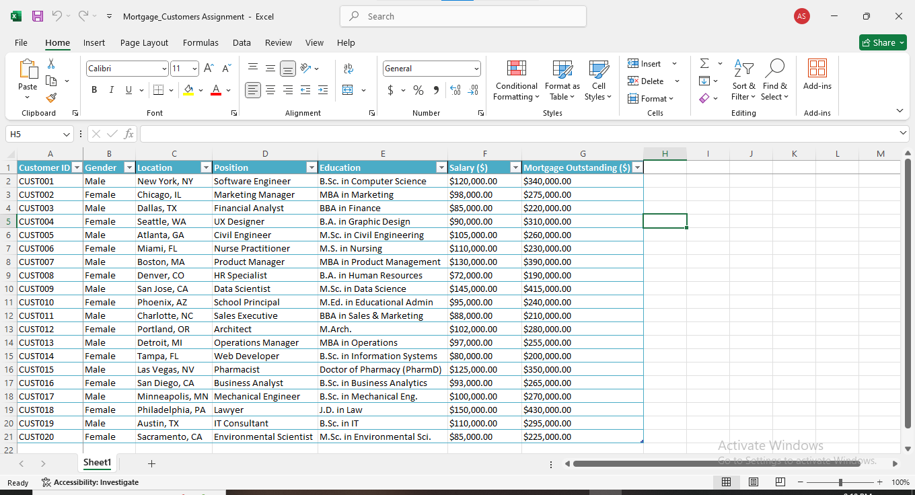Image resolution: width=915 pixels, height=495 pixels.
Task: Click the Share button
Action: point(883,42)
